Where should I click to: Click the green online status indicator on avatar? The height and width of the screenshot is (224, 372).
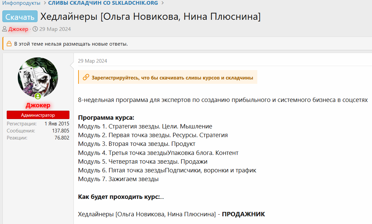(x=38, y=96)
